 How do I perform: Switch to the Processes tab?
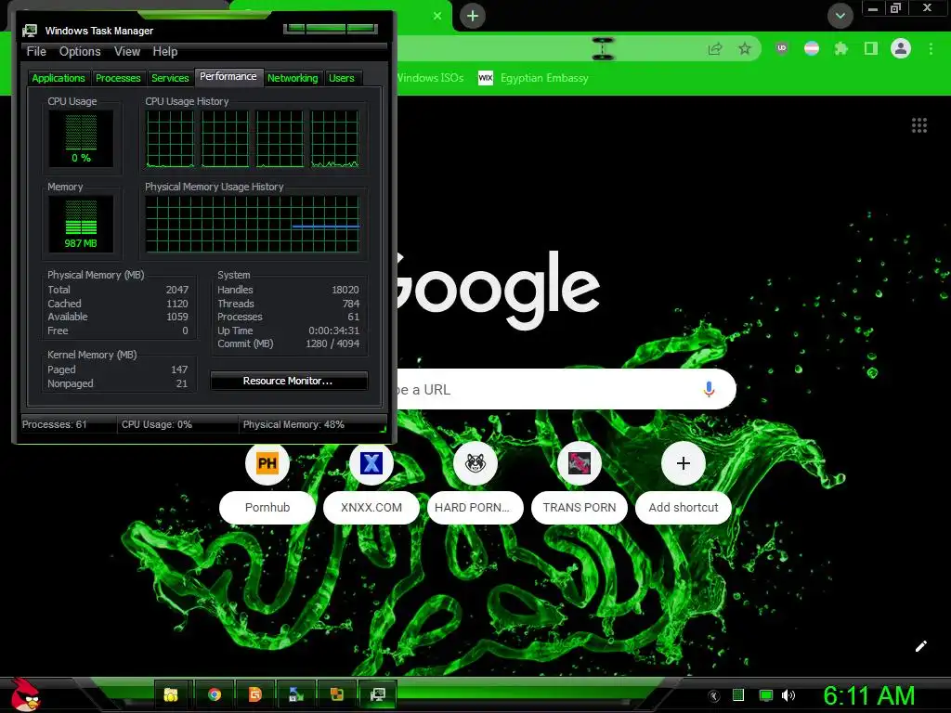[x=118, y=78]
